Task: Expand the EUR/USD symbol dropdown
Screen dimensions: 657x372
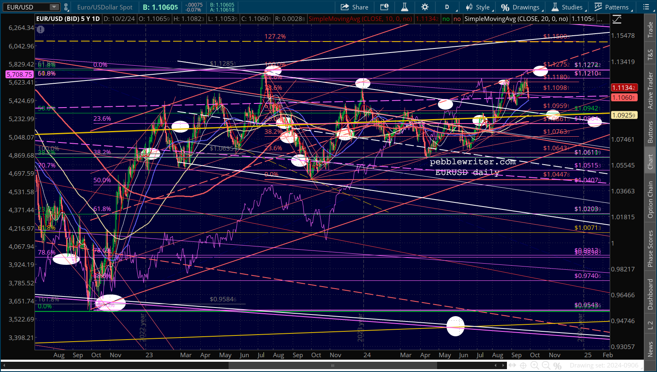Action: [54, 7]
